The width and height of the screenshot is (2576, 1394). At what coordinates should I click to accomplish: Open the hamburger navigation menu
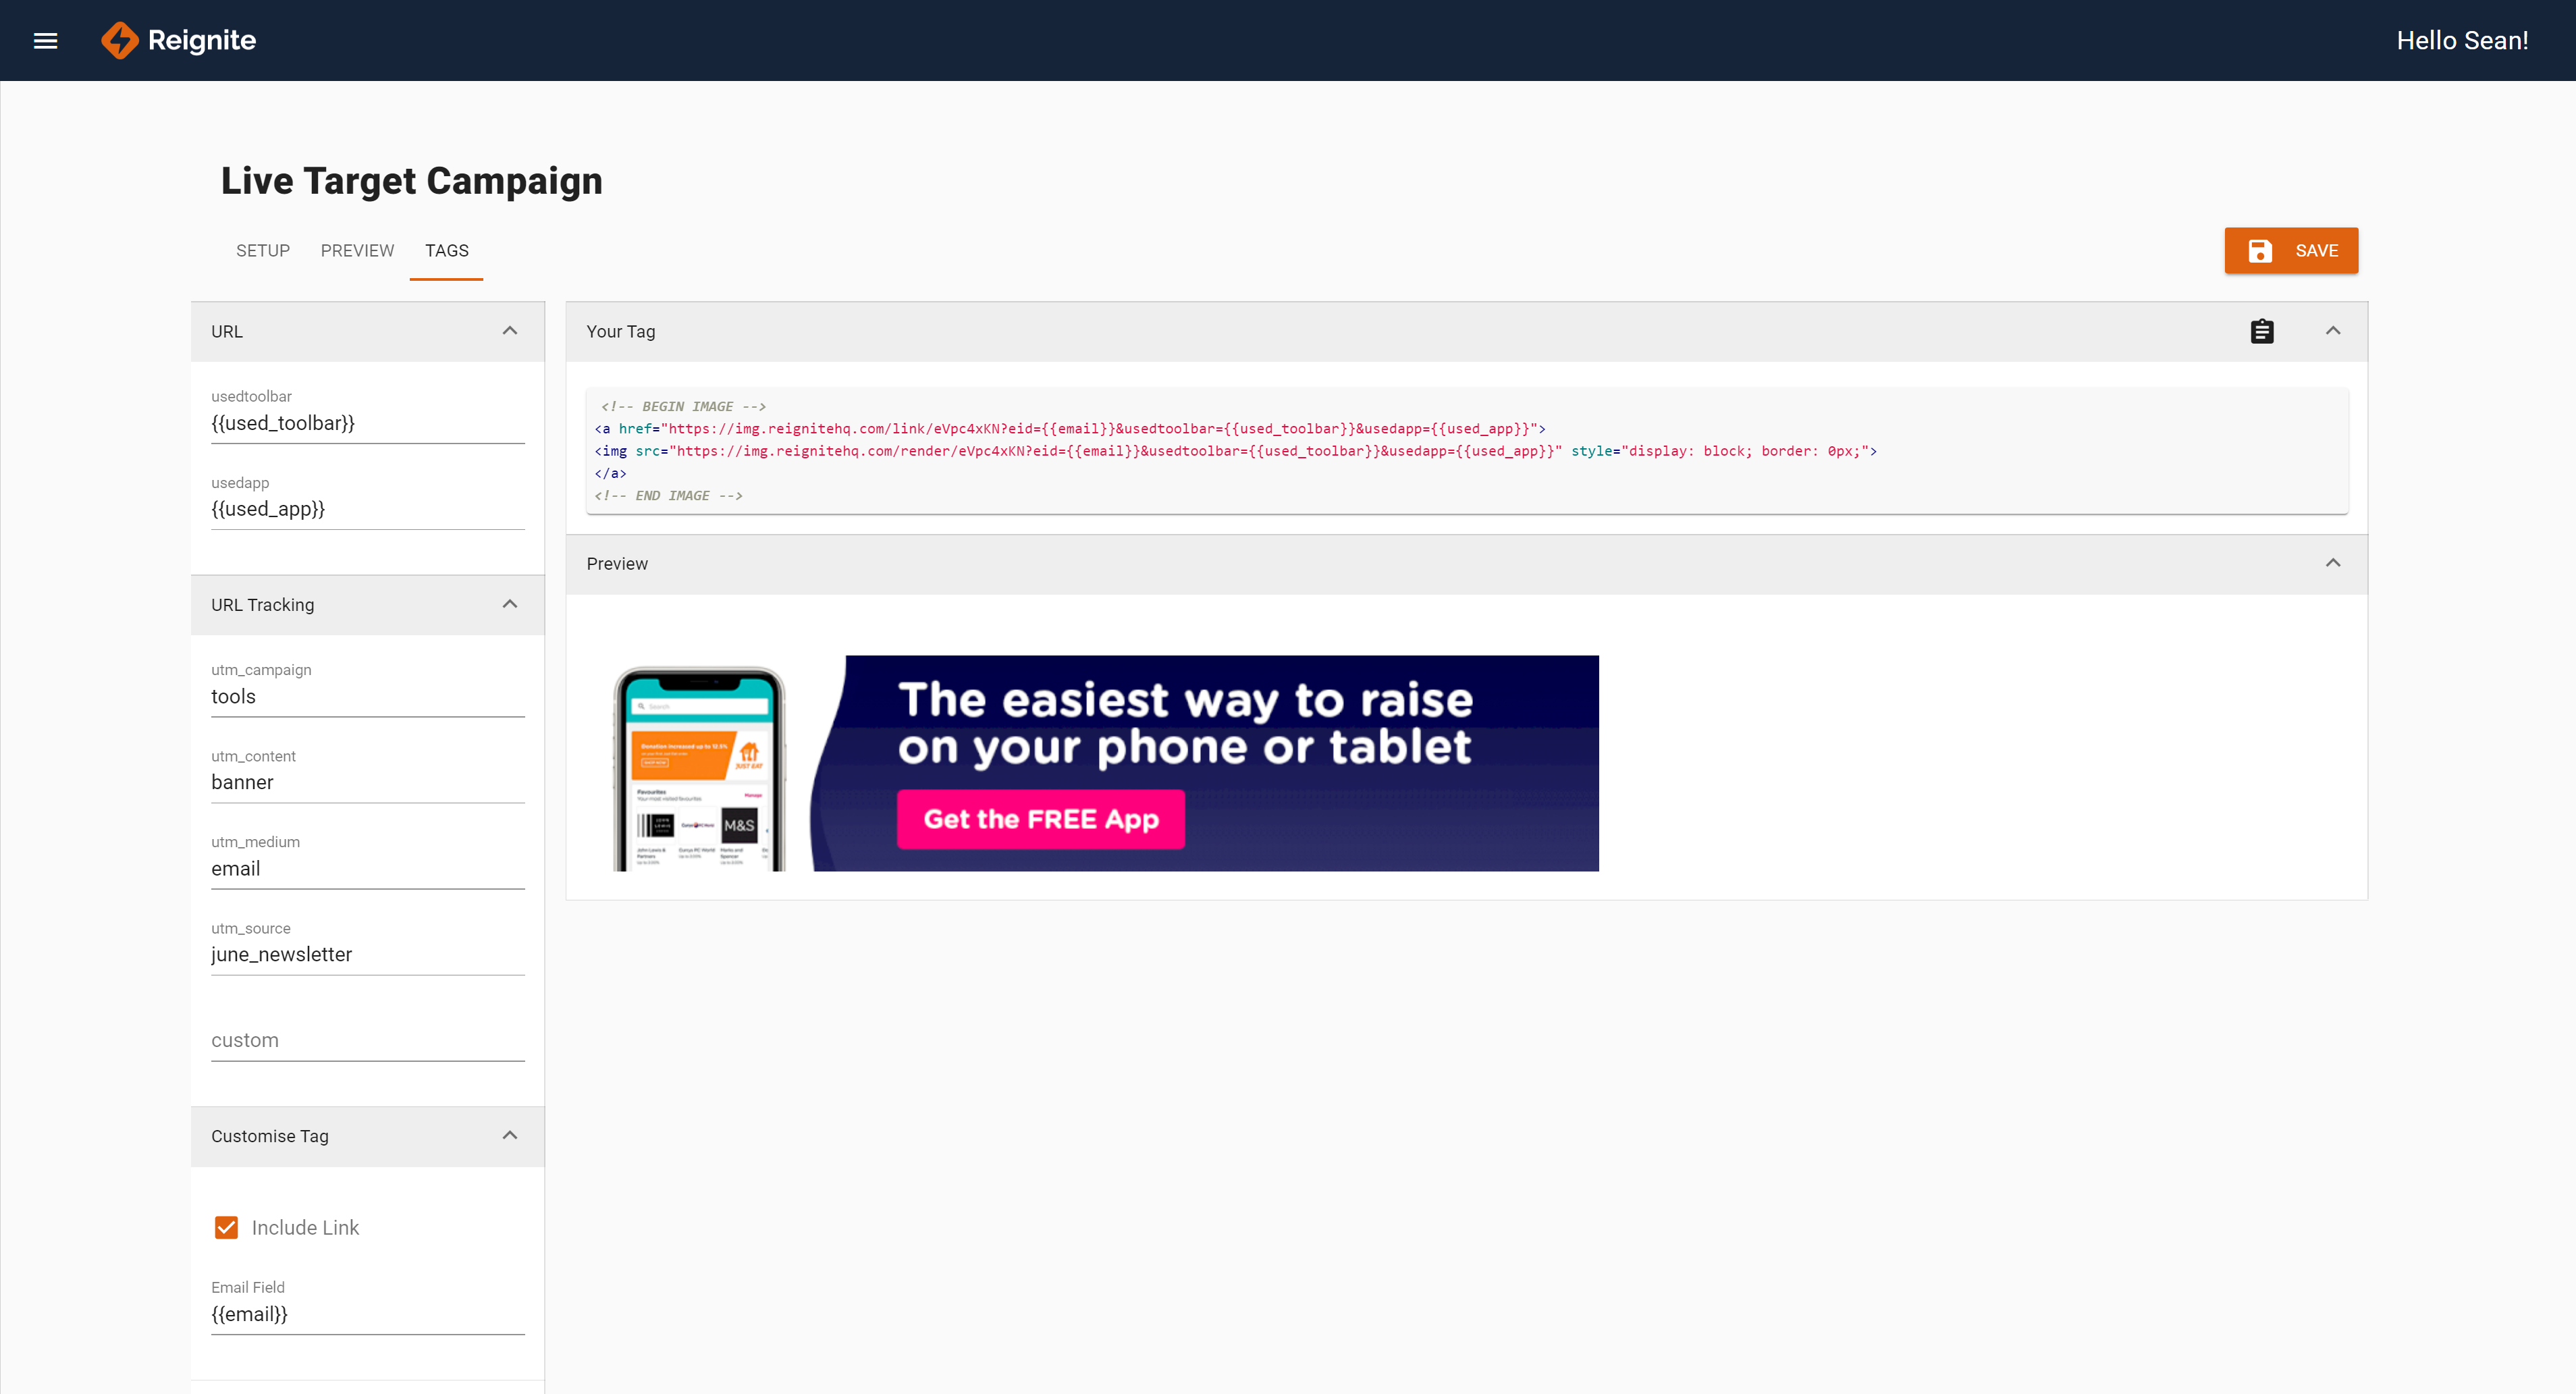click(45, 41)
